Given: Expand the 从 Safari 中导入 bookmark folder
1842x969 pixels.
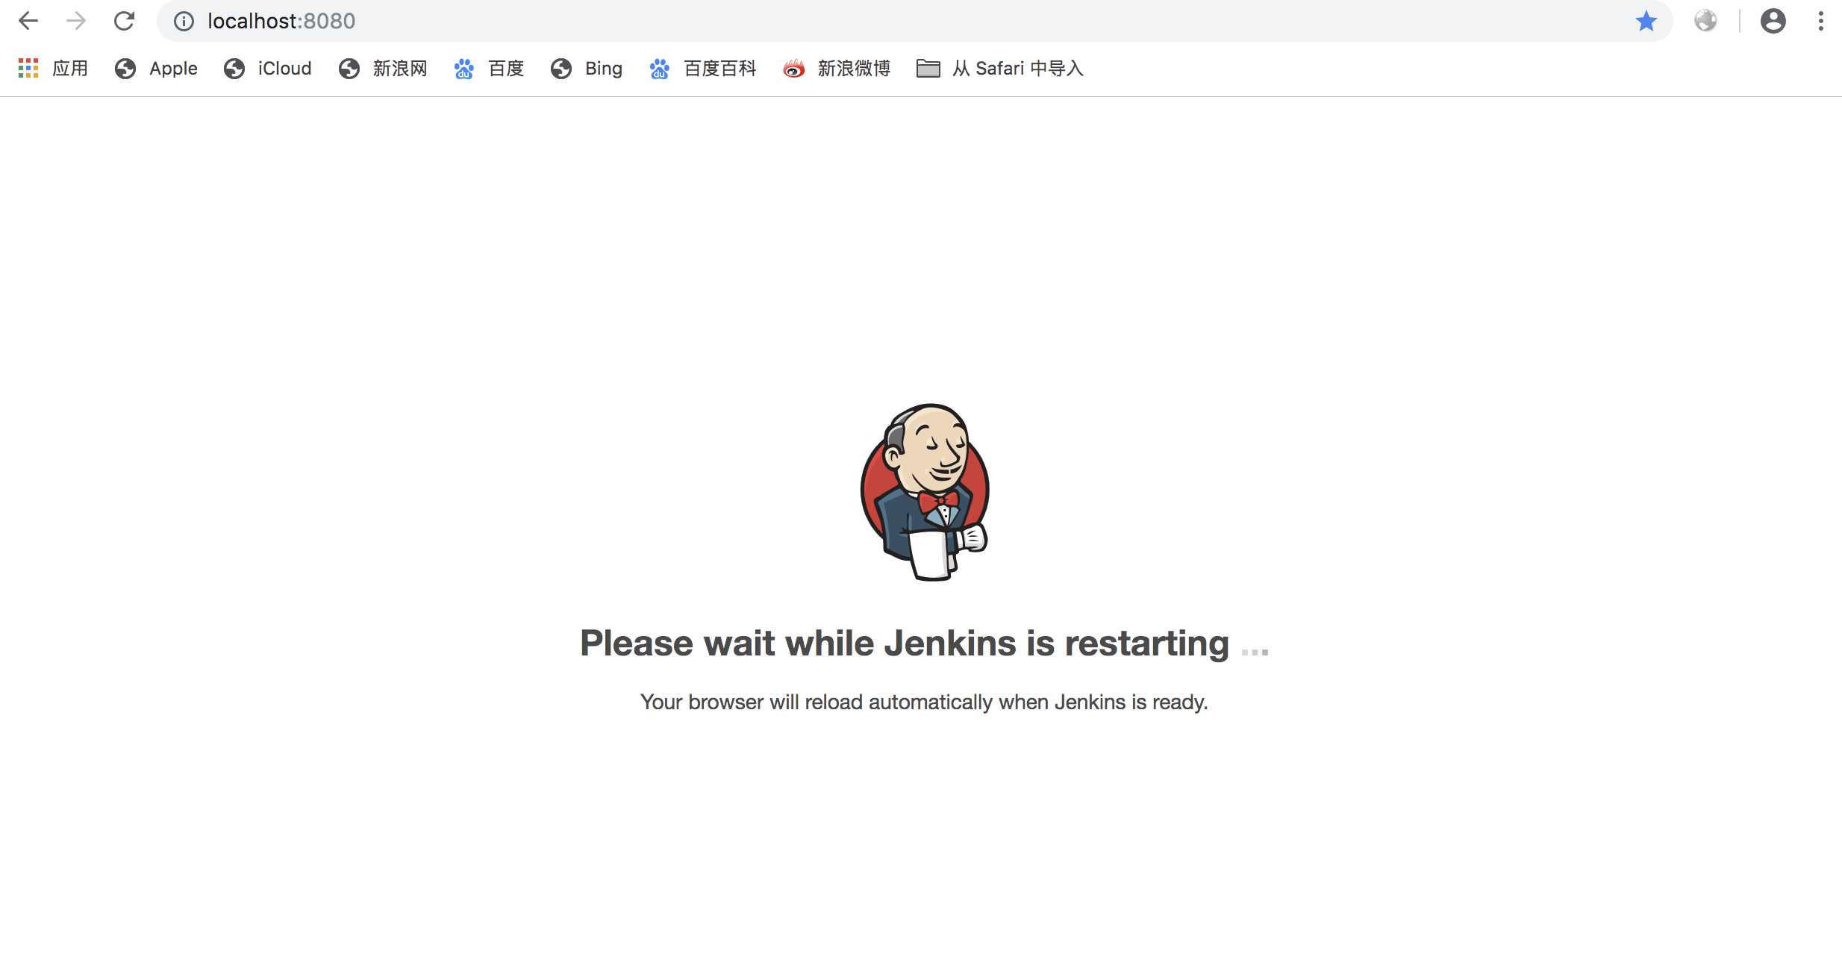Looking at the screenshot, I should pos(999,69).
